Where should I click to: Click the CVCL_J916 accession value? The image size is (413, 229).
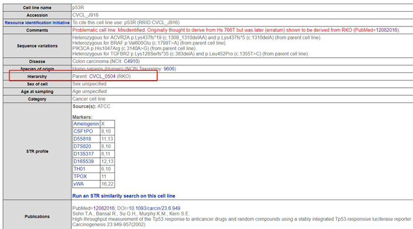(86, 15)
